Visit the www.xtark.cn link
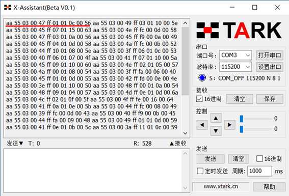The image size is (289, 196). (x=221, y=187)
